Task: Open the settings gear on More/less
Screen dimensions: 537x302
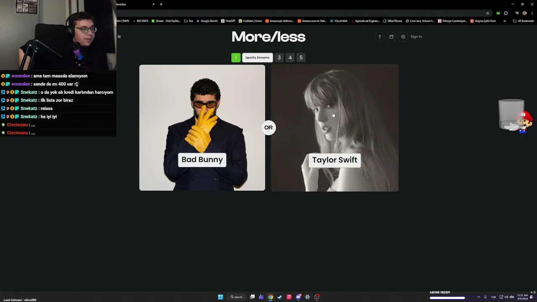Action: point(403,36)
